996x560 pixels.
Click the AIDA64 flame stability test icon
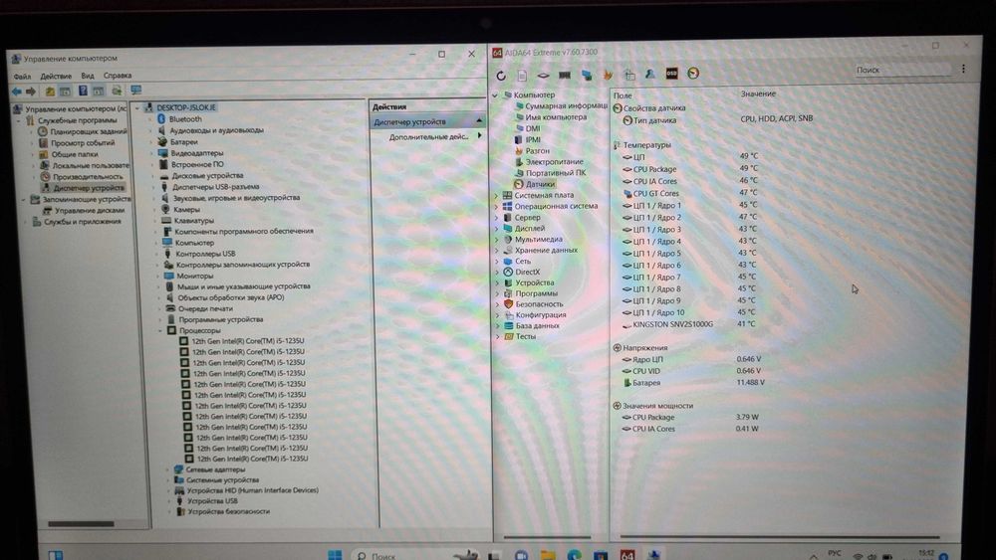coord(608,75)
